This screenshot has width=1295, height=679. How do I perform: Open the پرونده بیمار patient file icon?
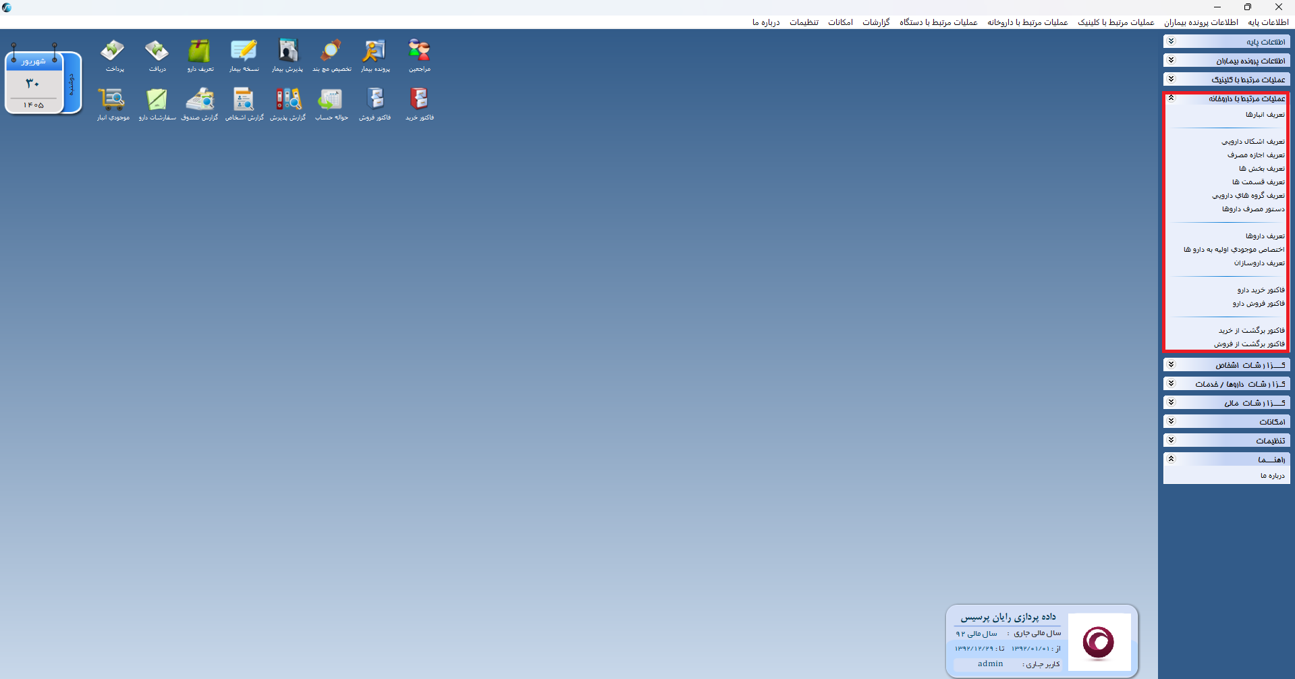tap(375, 55)
